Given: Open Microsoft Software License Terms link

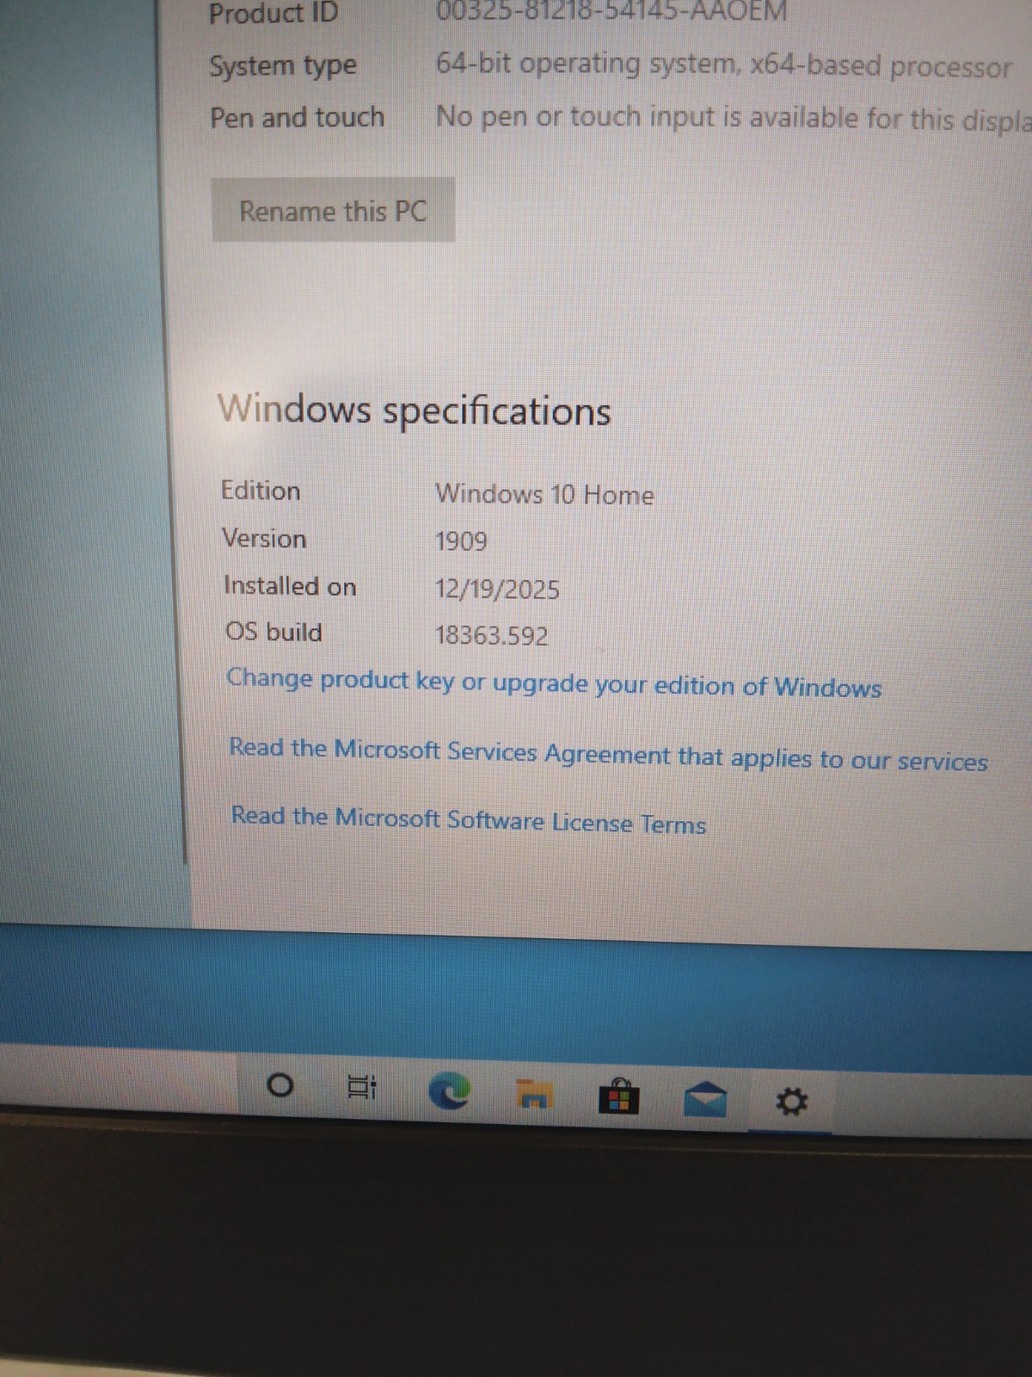Looking at the screenshot, I should point(469,819).
